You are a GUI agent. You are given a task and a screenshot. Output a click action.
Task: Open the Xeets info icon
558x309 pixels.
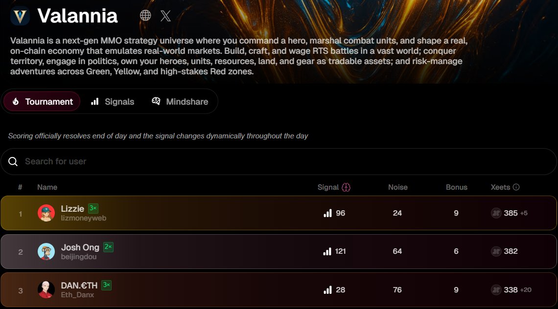(x=516, y=187)
